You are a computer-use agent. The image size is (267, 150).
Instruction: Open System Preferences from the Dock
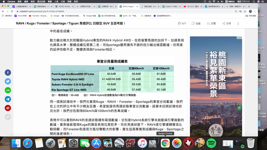(x=73, y=143)
